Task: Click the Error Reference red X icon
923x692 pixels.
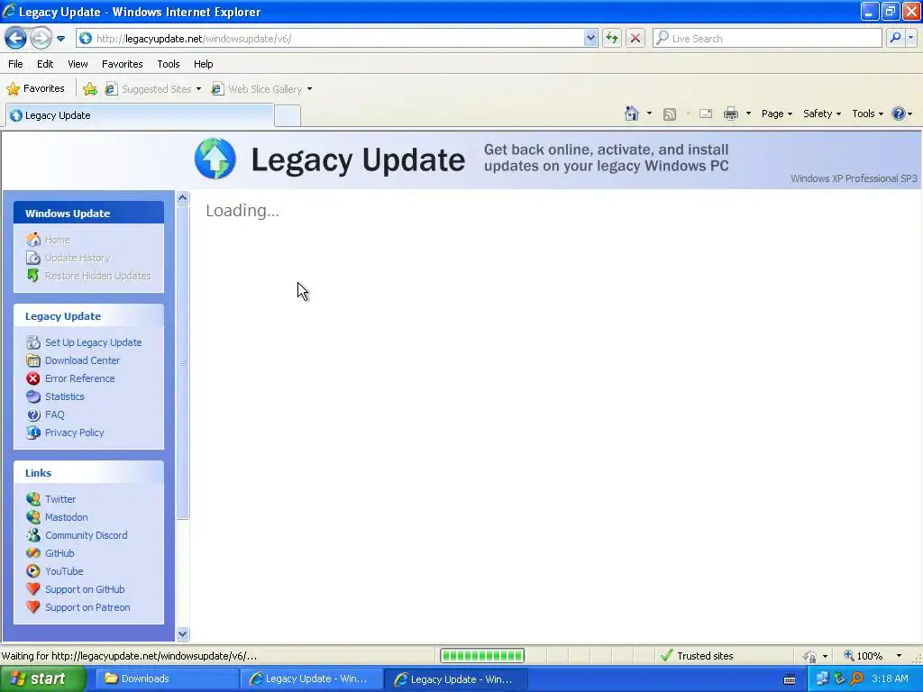Action: point(33,378)
